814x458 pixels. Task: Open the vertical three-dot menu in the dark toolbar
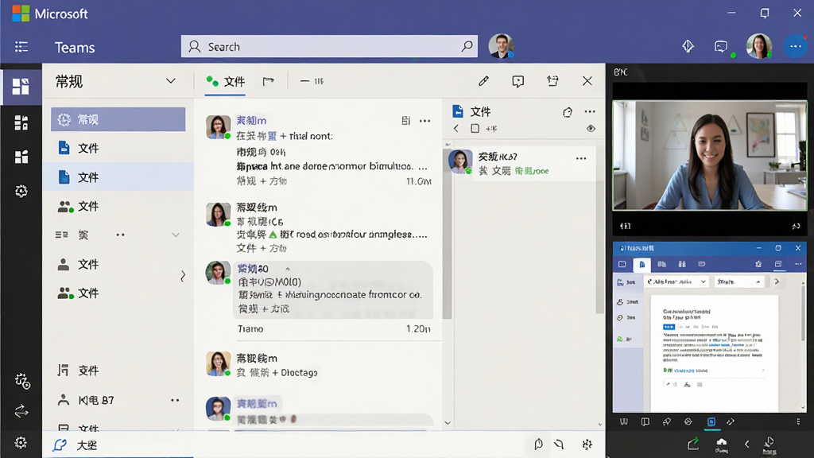pos(798,421)
